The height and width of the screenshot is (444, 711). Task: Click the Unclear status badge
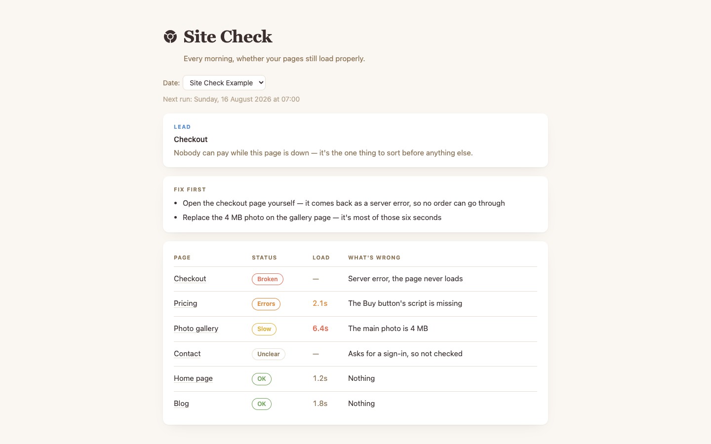coord(269,354)
